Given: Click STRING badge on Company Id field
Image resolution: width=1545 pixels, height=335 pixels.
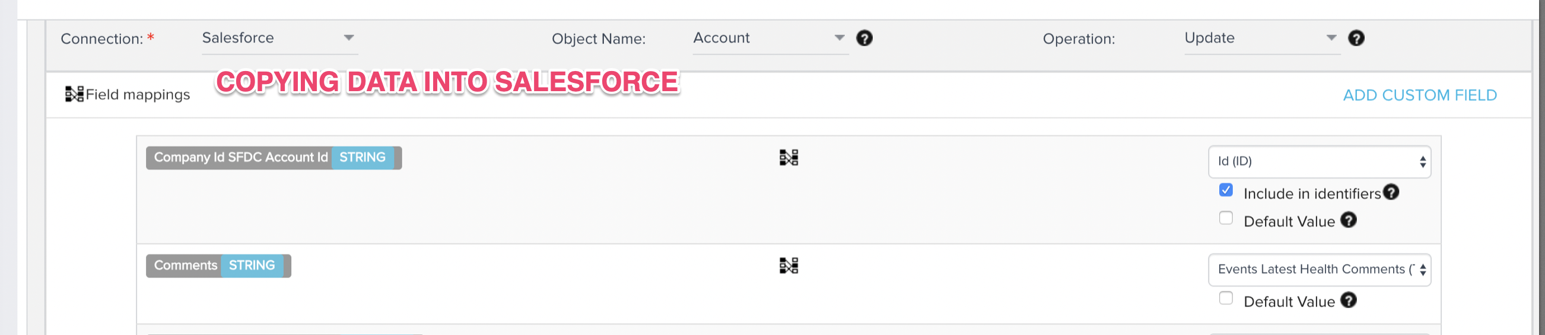Looking at the screenshot, I should coord(363,157).
